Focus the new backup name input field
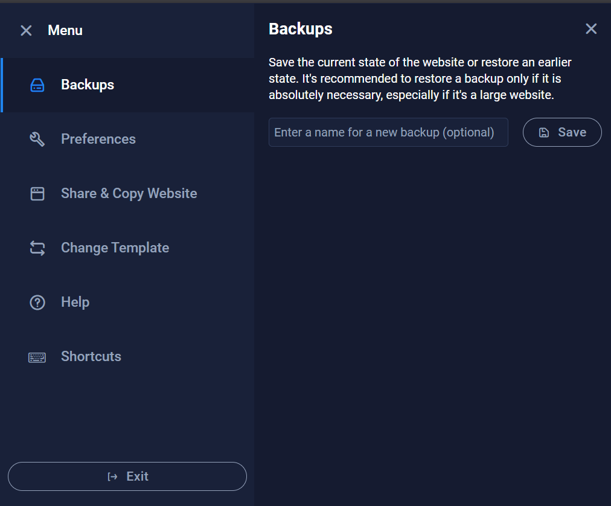The width and height of the screenshot is (611, 506). (x=388, y=132)
